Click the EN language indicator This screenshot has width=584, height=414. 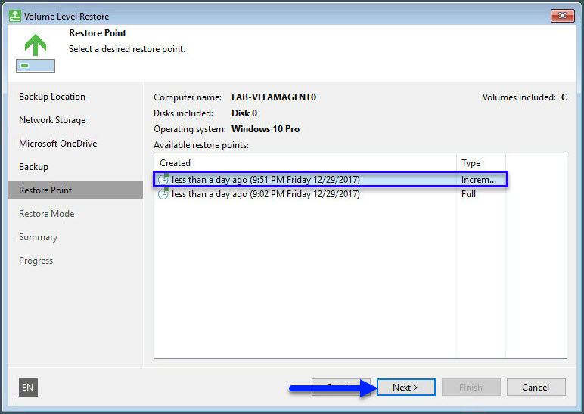(x=28, y=388)
